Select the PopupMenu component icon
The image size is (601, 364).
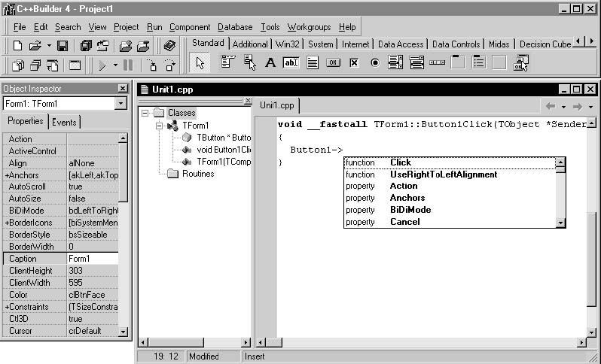tap(249, 62)
